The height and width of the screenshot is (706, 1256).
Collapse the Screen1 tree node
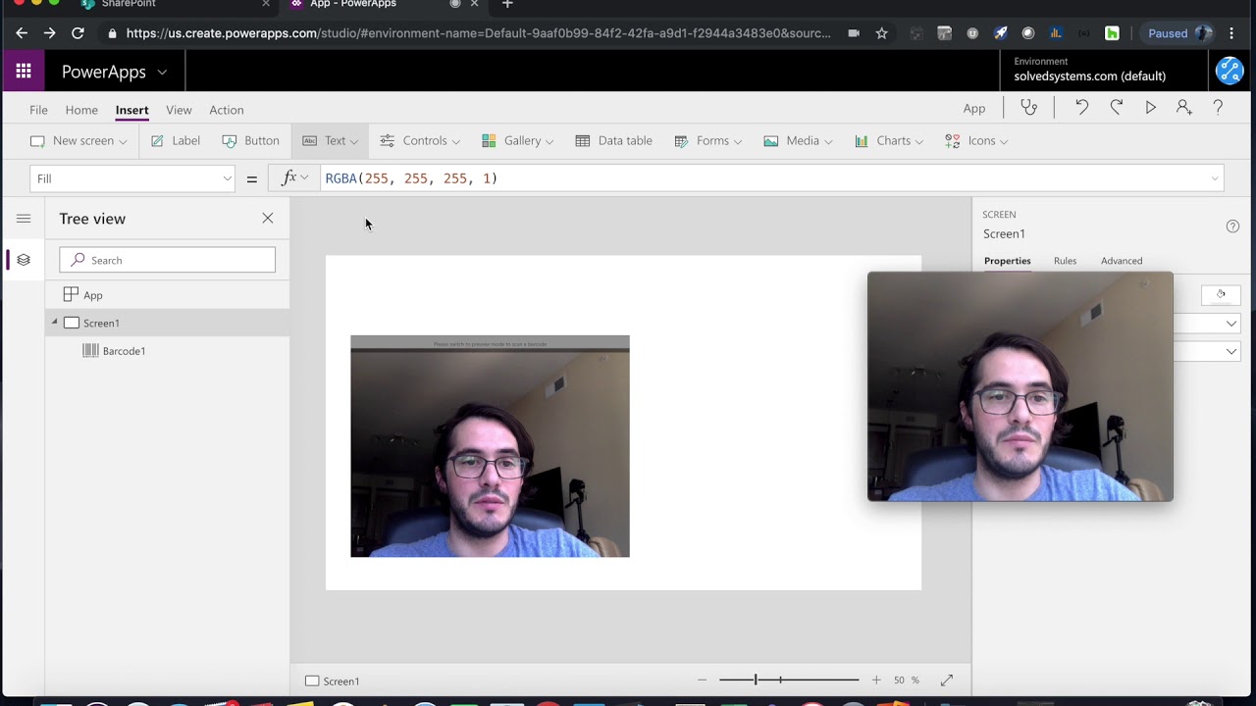coord(55,322)
